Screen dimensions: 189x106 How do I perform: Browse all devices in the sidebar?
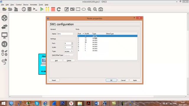click(4, 53)
